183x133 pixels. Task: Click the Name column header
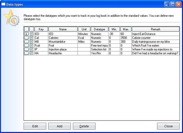tap(63, 29)
